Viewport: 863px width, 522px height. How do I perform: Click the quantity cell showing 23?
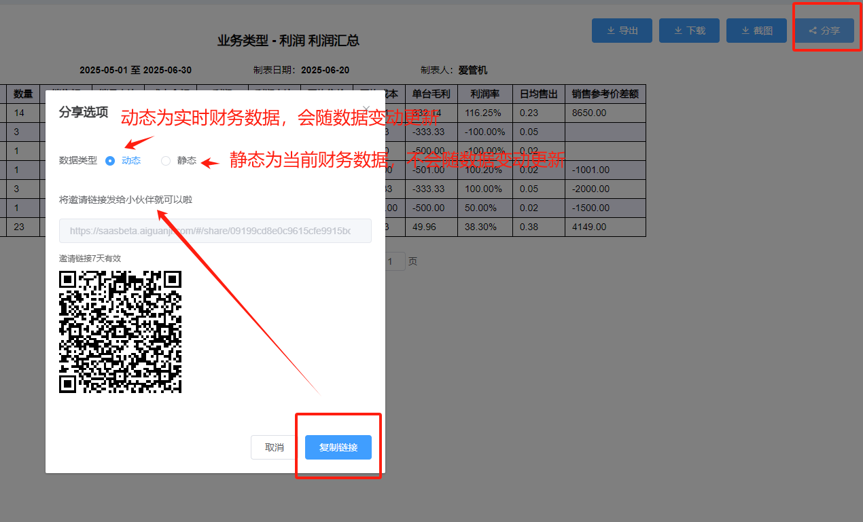tap(24, 227)
